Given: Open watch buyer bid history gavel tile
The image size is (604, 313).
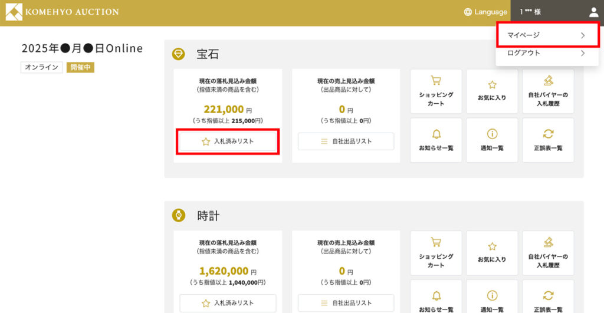Looking at the screenshot, I should (x=548, y=252).
